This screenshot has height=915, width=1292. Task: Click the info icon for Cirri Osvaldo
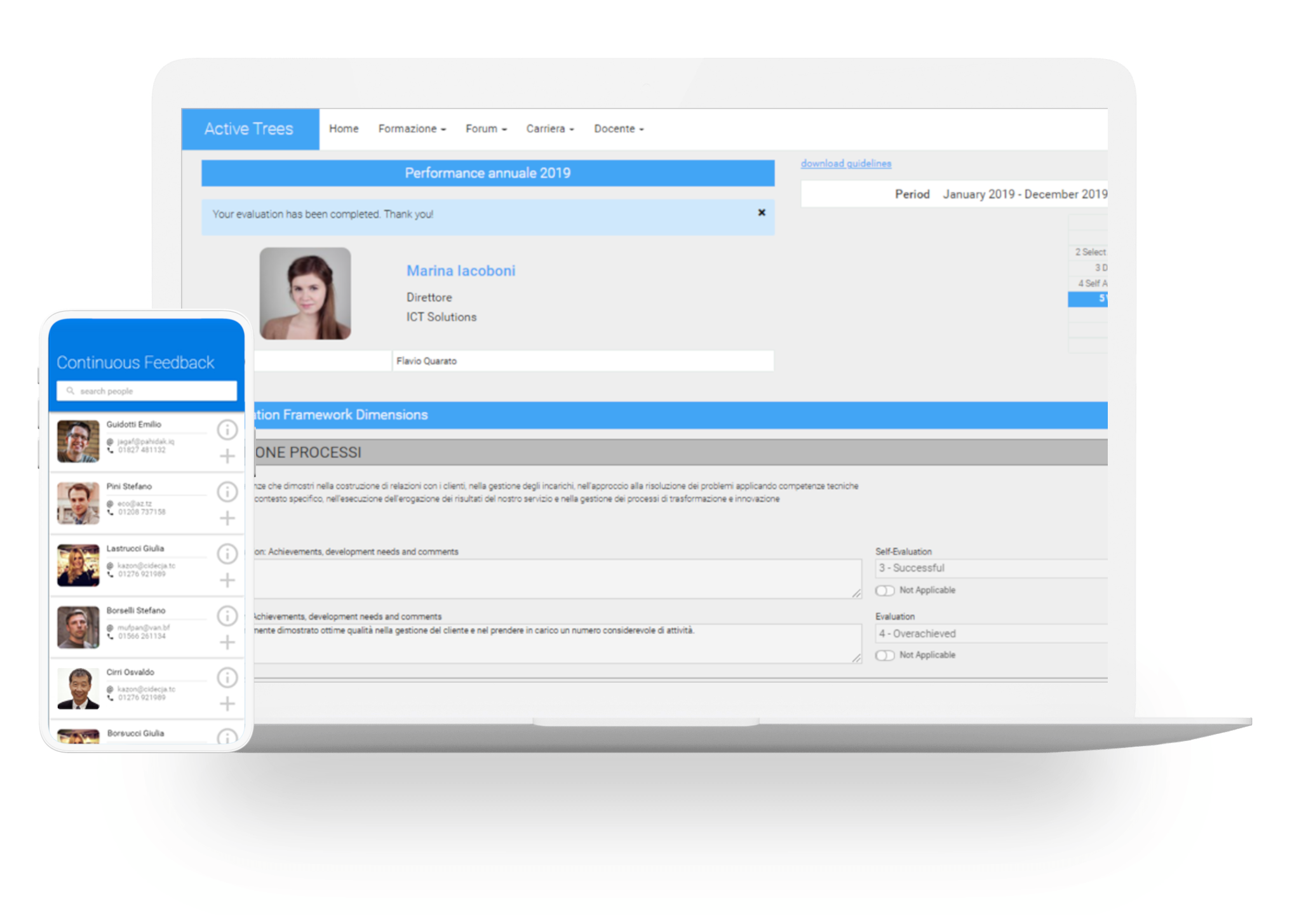[x=227, y=676]
